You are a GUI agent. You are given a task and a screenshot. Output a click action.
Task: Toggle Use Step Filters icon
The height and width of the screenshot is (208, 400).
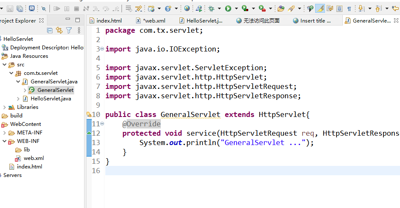tap(139, 9)
